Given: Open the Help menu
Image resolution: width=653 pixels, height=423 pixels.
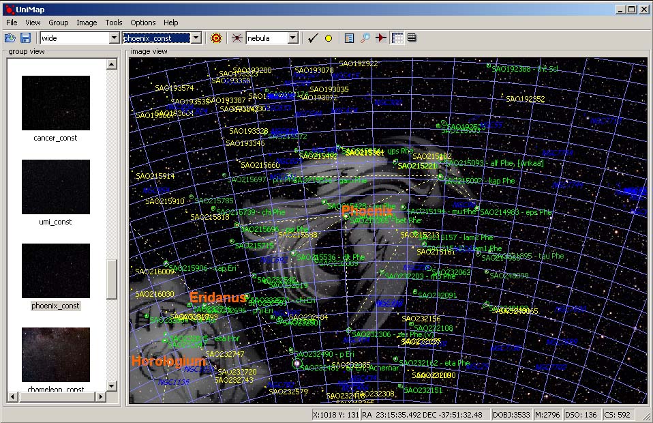Looking at the screenshot, I should click(x=170, y=23).
